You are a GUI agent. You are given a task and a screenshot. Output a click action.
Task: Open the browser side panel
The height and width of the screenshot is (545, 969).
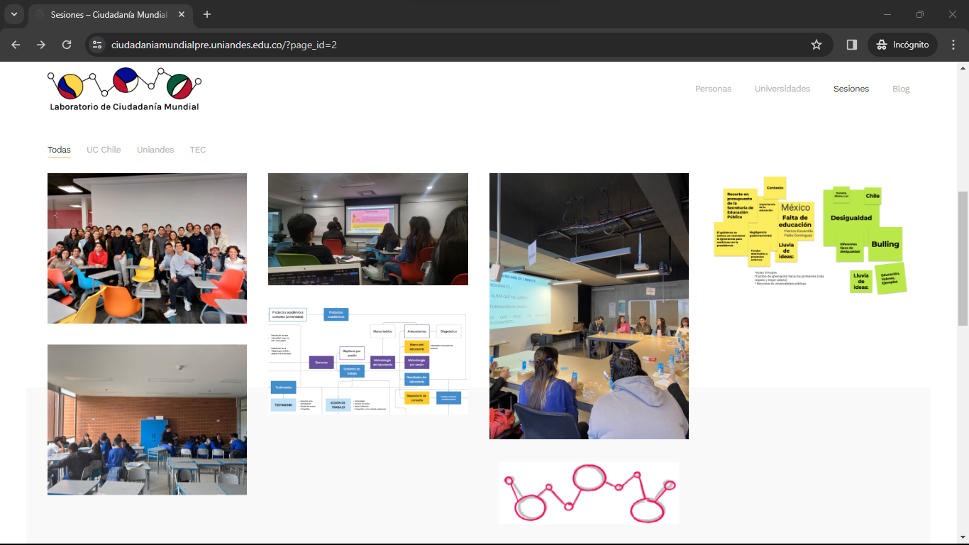coord(852,45)
